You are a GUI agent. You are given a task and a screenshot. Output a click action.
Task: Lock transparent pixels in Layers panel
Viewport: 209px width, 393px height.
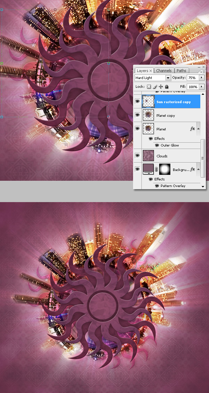[149, 87]
